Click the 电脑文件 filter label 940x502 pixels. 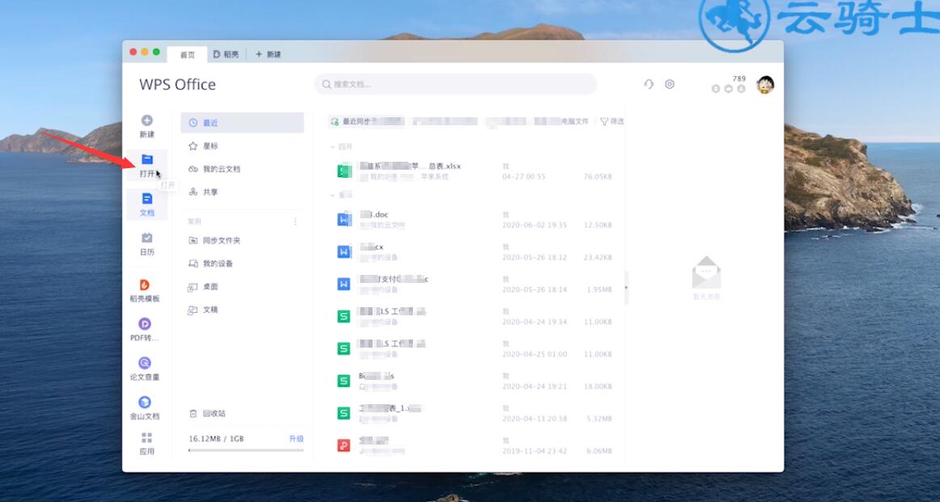pos(574,121)
